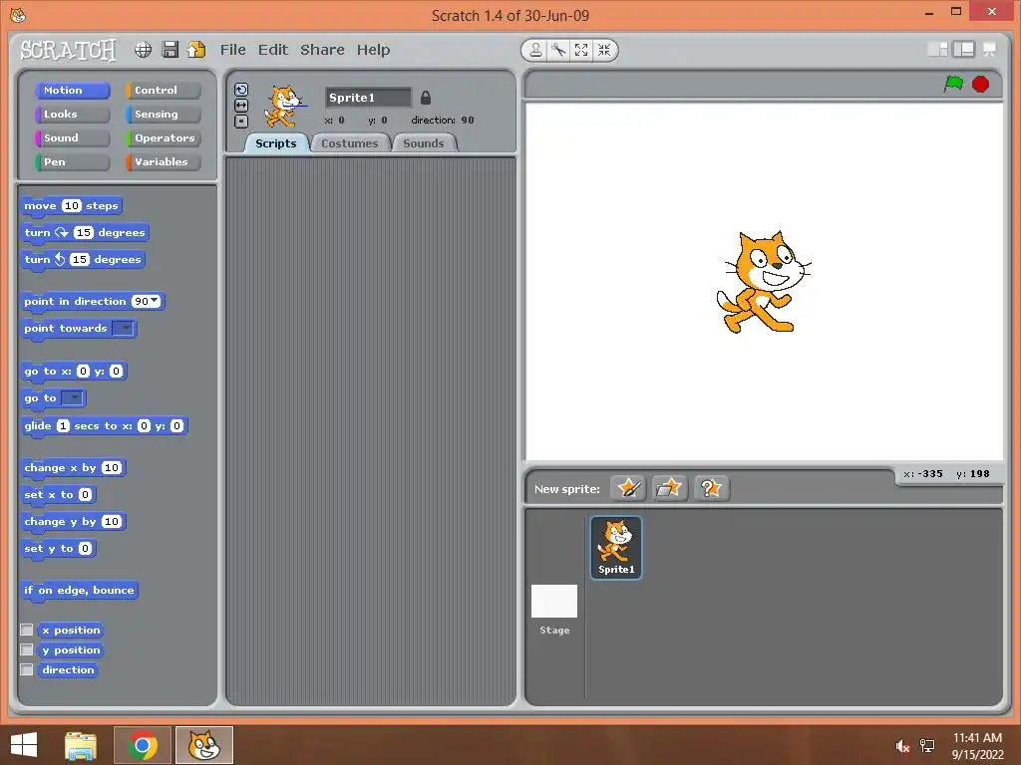
Task: Click the muted volume tray icon
Action: (x=902, y=746)
